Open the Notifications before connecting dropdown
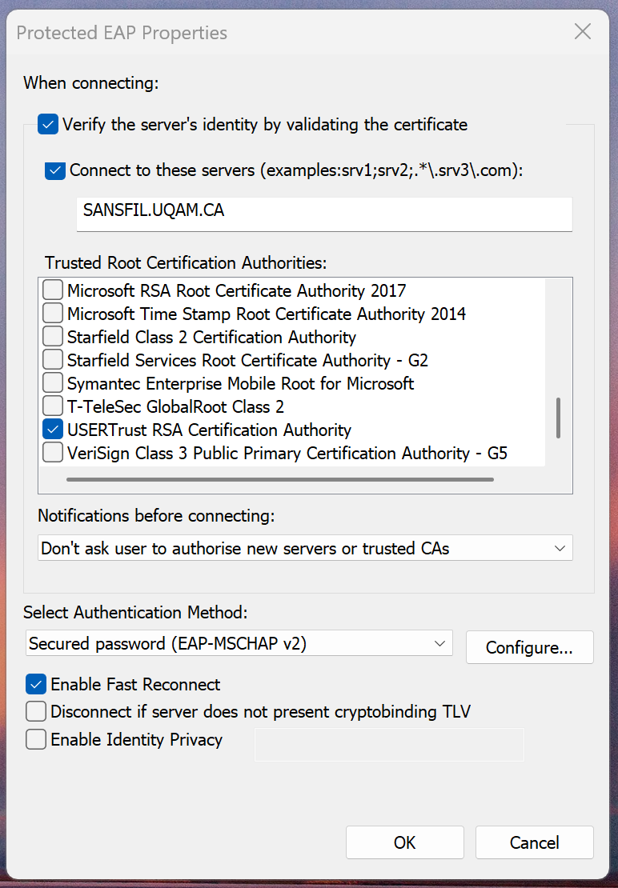Viewport: 618px width, 888px height. coord(305,548)
